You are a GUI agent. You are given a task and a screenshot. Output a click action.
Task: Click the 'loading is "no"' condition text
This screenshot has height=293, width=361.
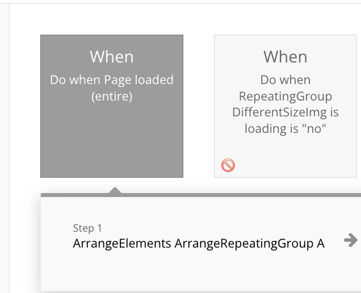point(286,128)
